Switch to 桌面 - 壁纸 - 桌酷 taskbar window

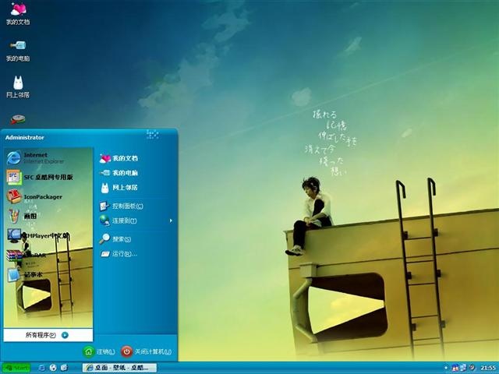(x=119, y=368)
